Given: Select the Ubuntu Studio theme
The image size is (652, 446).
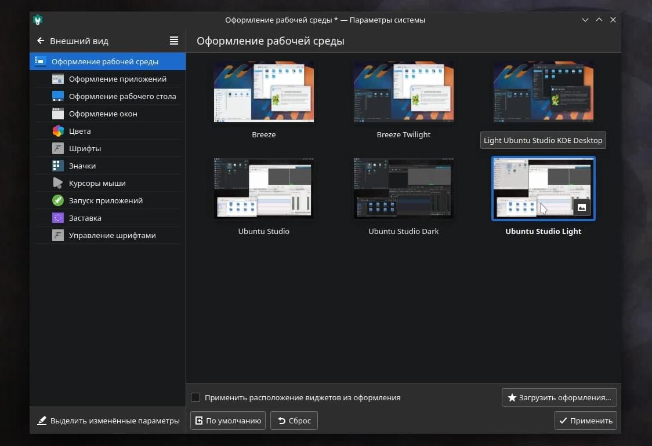Looking at the screenshot, I should click(x=263, y=188).
